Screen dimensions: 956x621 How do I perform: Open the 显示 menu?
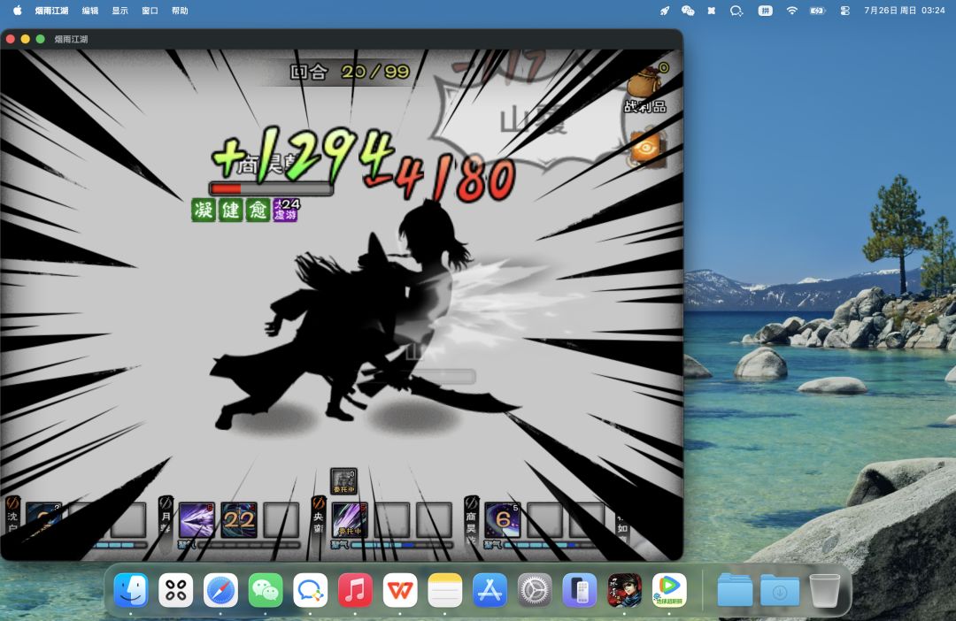pyautogui.click(x=120, y=11)
